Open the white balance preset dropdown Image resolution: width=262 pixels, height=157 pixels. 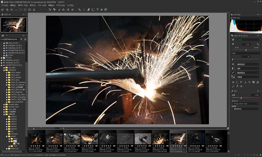click(248, 64)
